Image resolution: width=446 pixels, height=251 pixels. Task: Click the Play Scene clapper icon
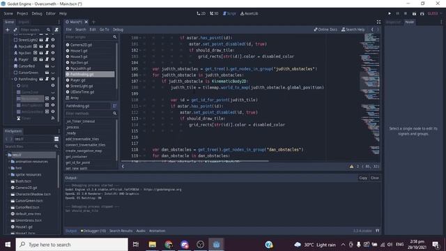414,13
